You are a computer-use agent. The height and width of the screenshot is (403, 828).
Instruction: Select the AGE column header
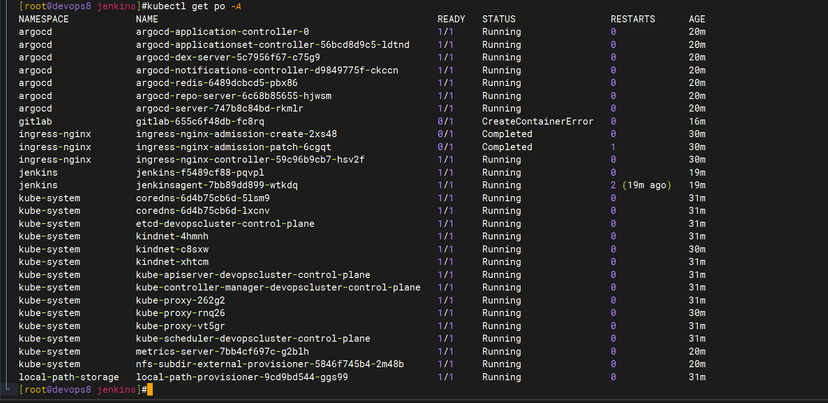tap(697, 19)
